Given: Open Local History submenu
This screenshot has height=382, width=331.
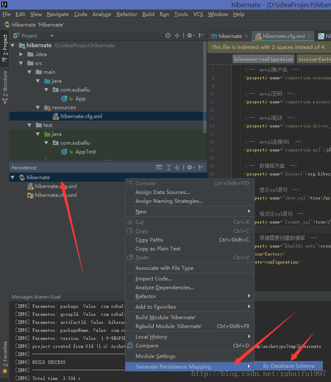Looking at the screenshot, I should [x=190, y=337].
